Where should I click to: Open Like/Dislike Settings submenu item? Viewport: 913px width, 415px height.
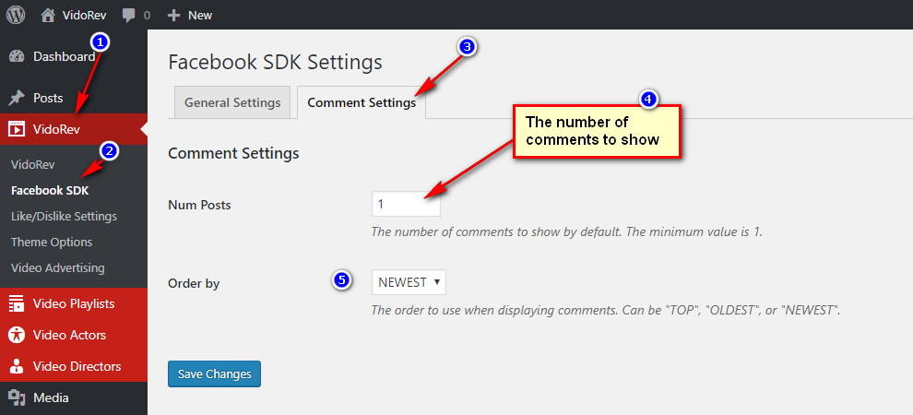64,216
